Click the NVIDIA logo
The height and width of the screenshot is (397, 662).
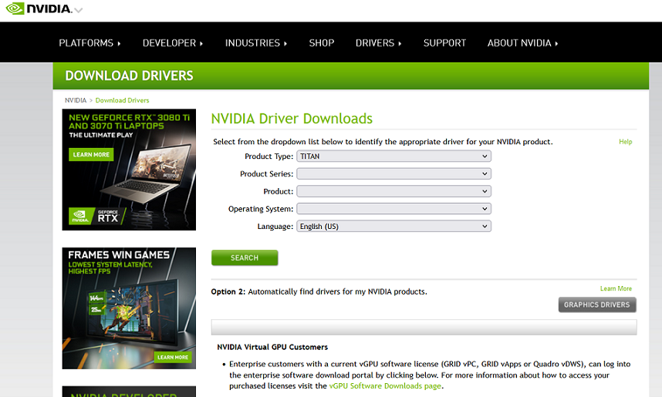(39, 8)
